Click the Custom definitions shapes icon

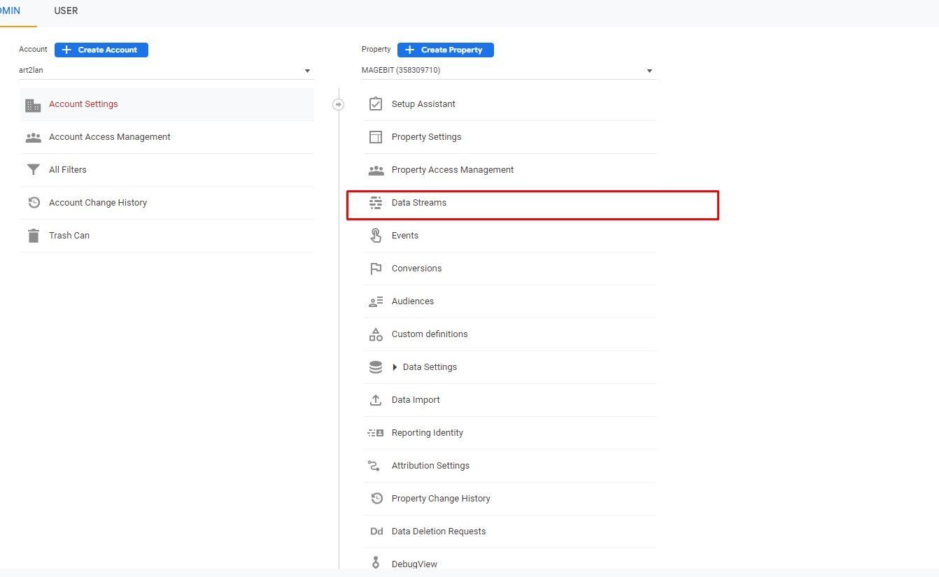pos(376,334)
